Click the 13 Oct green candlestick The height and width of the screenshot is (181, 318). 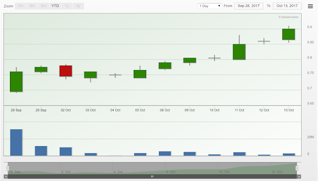click(x=289, y=34)
